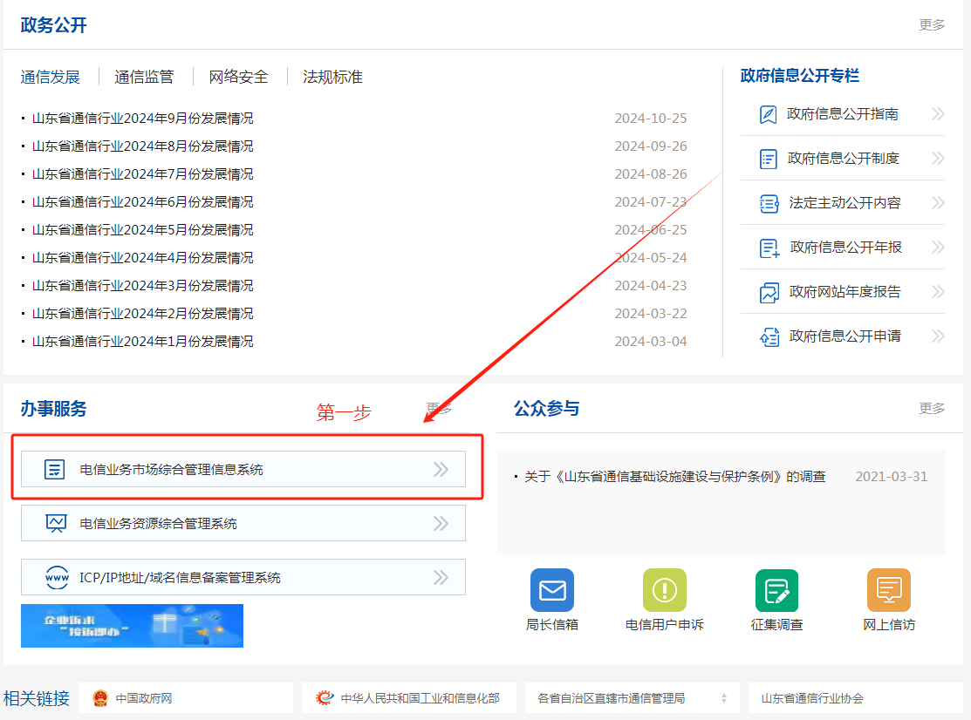Click 中华人民共和国工业和信息化部 link

point(420,698)
